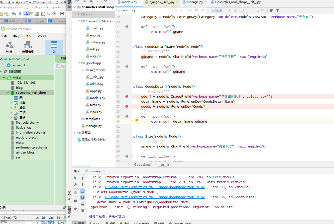The image size is (334, 224).
Task: Pin the Run tab with the pin icon
Action: (x=75, y=209)
